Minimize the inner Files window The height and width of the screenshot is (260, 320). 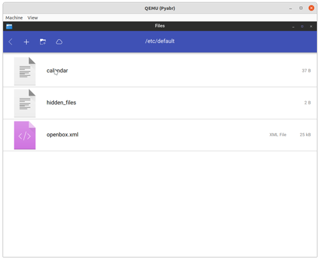[293, 26]
